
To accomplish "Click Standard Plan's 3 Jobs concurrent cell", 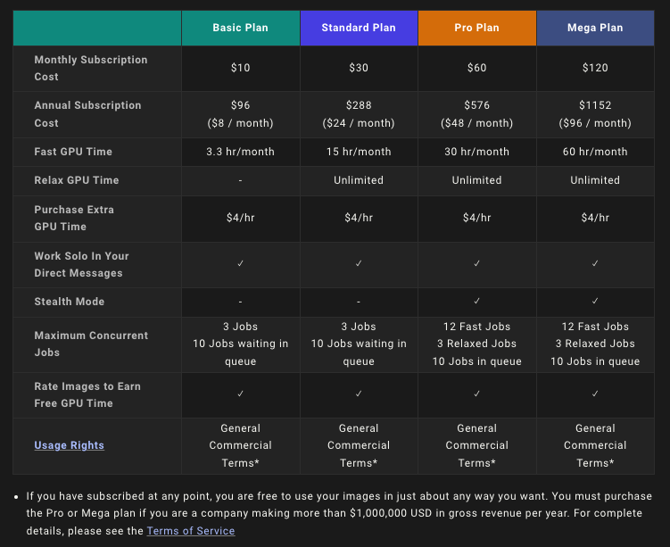I will [359, 344].
